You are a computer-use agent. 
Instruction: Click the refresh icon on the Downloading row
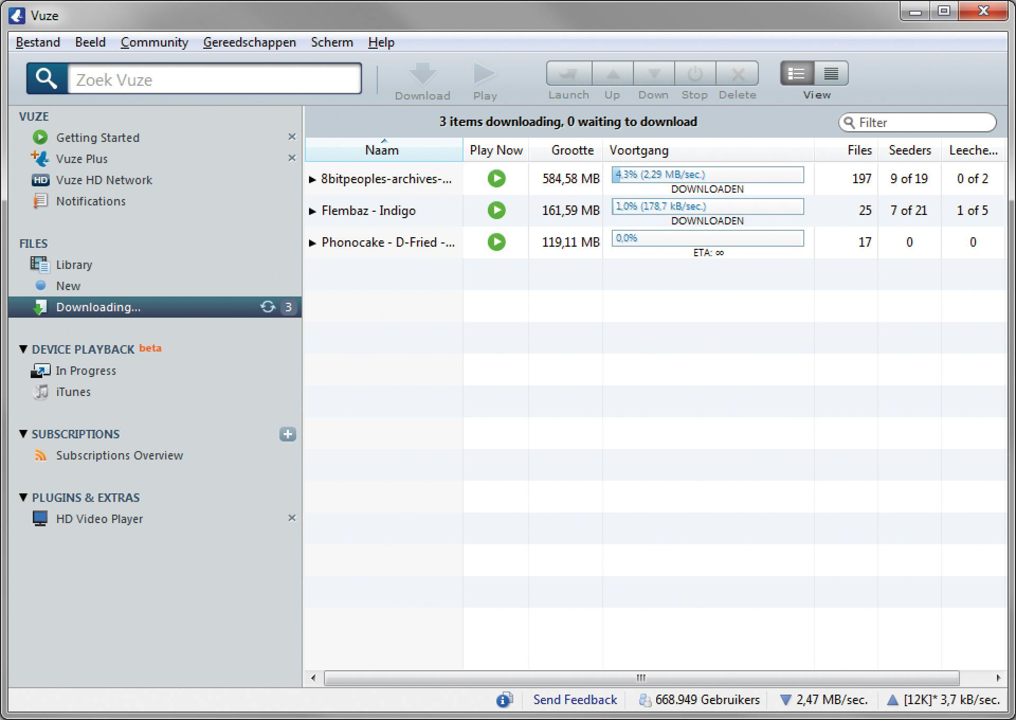268,307
